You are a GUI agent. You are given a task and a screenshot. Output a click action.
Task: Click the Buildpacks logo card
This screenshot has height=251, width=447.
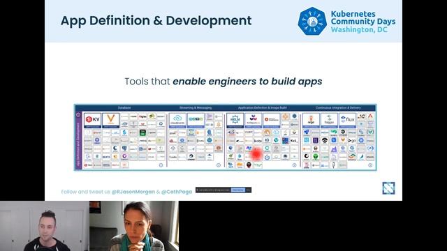(253, 120)
